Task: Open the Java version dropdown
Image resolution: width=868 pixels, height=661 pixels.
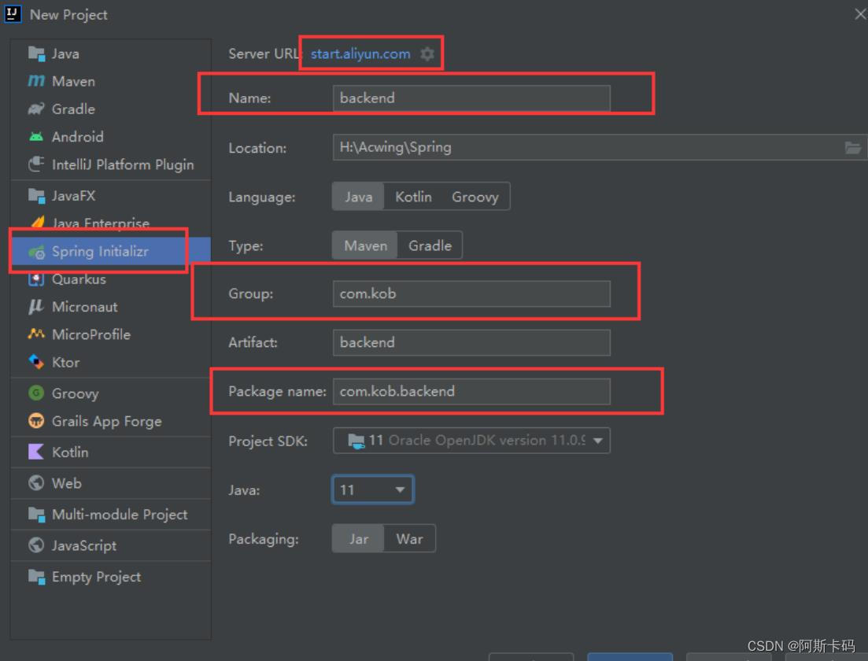Action: pos(372,490)
